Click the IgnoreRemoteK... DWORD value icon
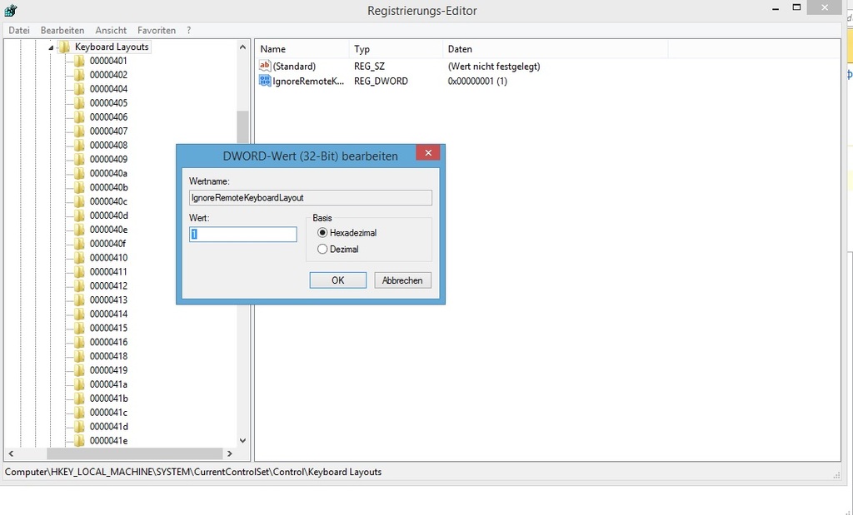 coord(266,81)
